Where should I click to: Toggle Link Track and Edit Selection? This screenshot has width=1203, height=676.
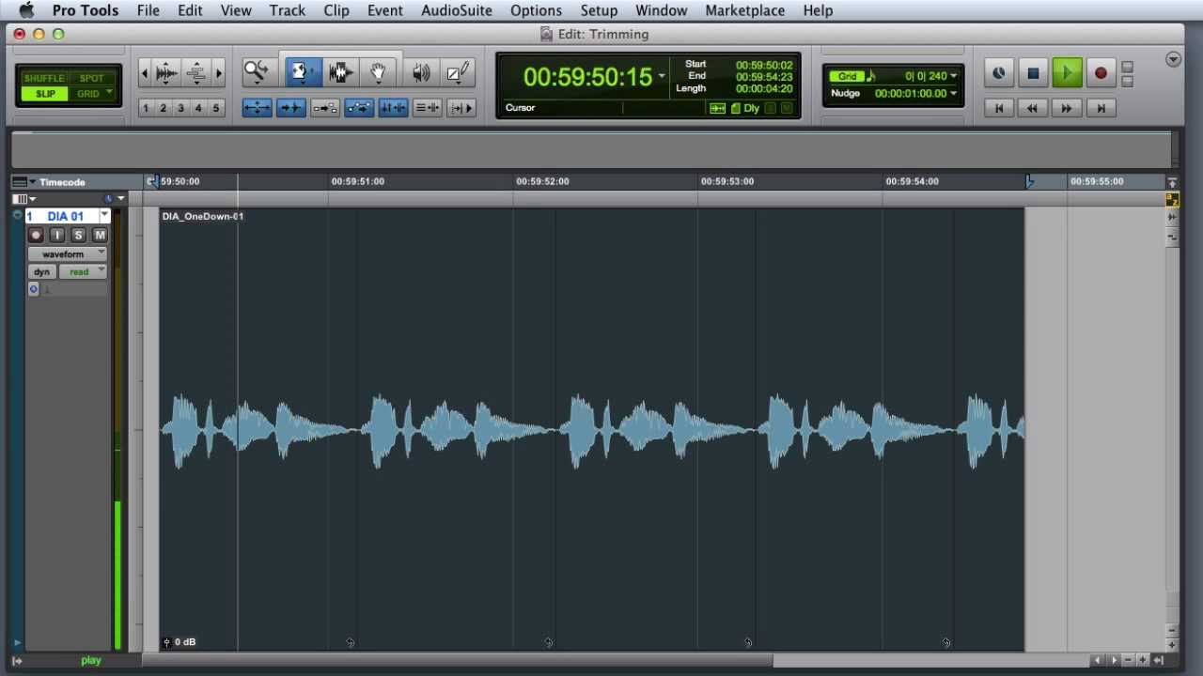click(x=427, y=108)
